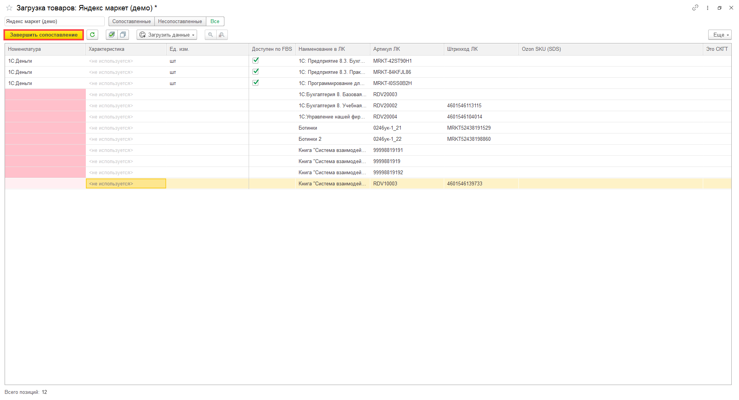The image size is (739, 400).
Task: Toggle FBS checkbox for article MRKT-84KFJL86
Action: click(x=256, y=72)
